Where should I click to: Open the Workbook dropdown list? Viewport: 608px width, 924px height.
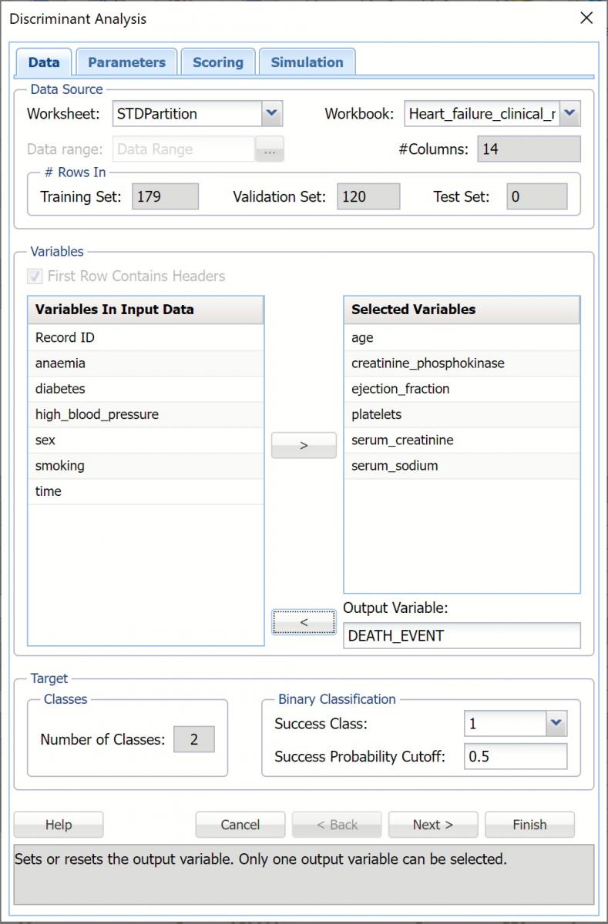point(569,114)
